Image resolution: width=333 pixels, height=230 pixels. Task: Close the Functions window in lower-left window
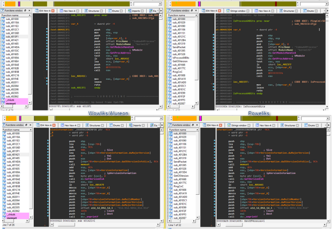click(30, 125)
